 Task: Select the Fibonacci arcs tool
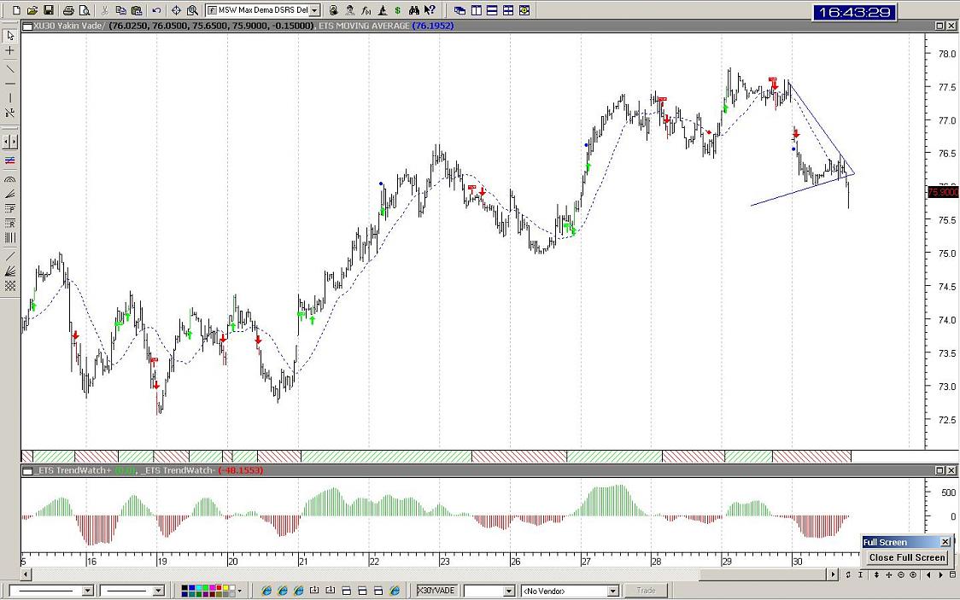pyautogui.click(x=10, y=180)
